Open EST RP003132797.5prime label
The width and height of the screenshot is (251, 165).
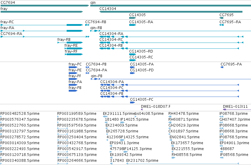click(x=20, y=131)
